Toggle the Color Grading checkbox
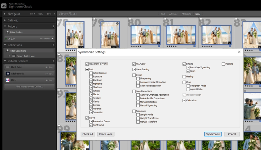This screenshot has height=150, width=261. 134,70
